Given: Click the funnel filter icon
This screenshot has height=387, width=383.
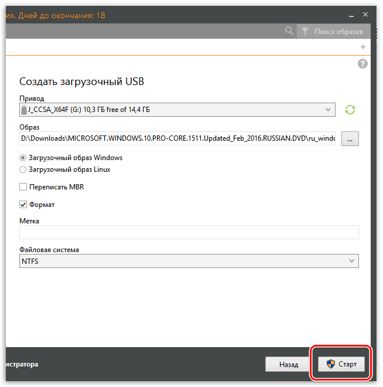Looking at the screenshot, I should tap(306, 31).
